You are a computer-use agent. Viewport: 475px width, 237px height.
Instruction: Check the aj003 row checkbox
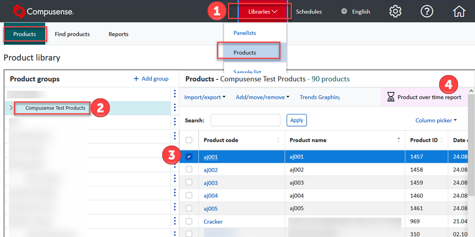click(x=189, y=182)
